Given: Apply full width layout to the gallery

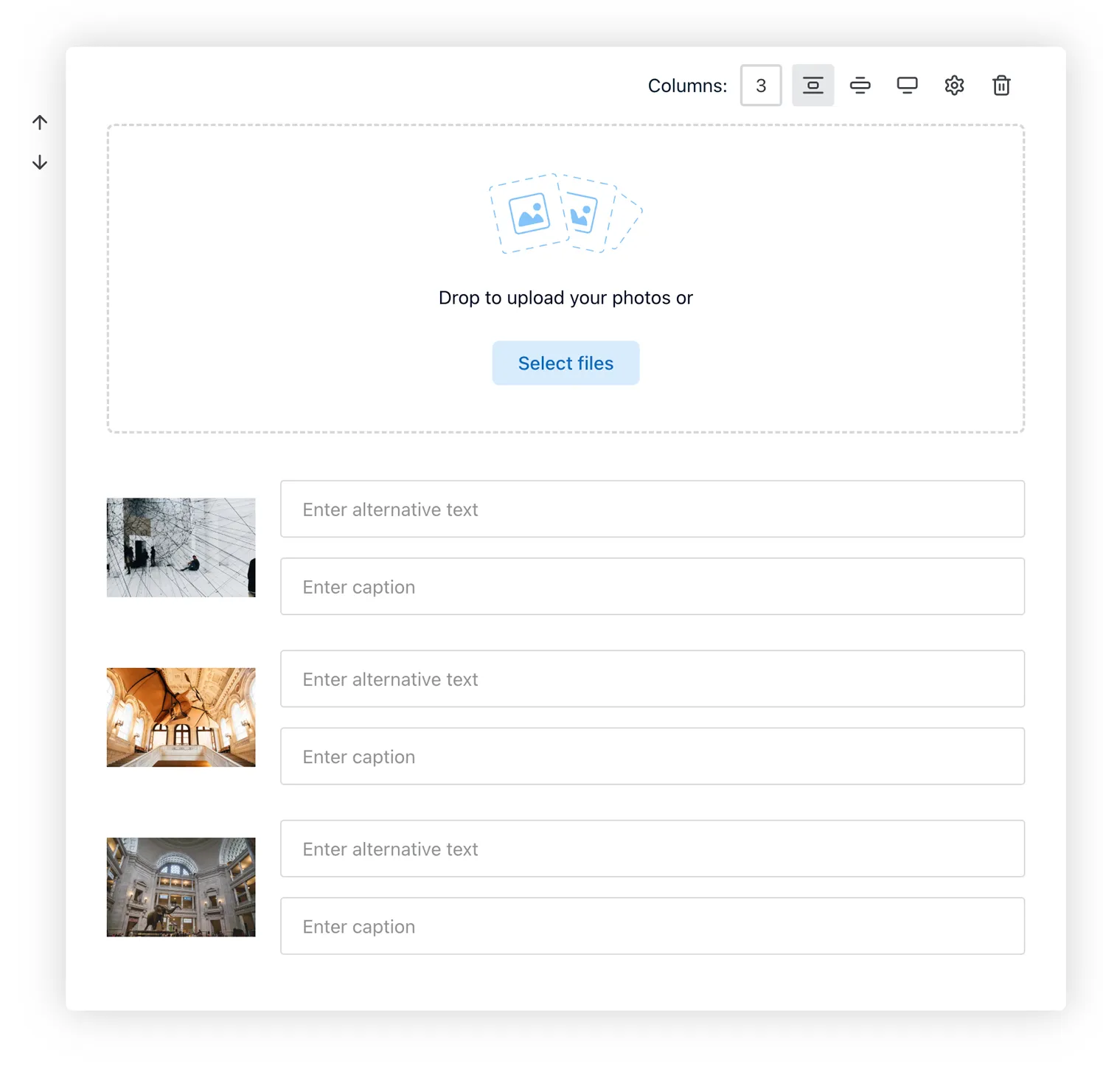Looking at the screenshot, I should click(x=907, y=85).
